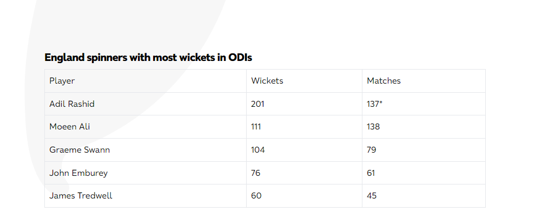Click the Matches column header
Image resolution: width=535 pixels, height=219 pixels.
[x=384, y=81]
